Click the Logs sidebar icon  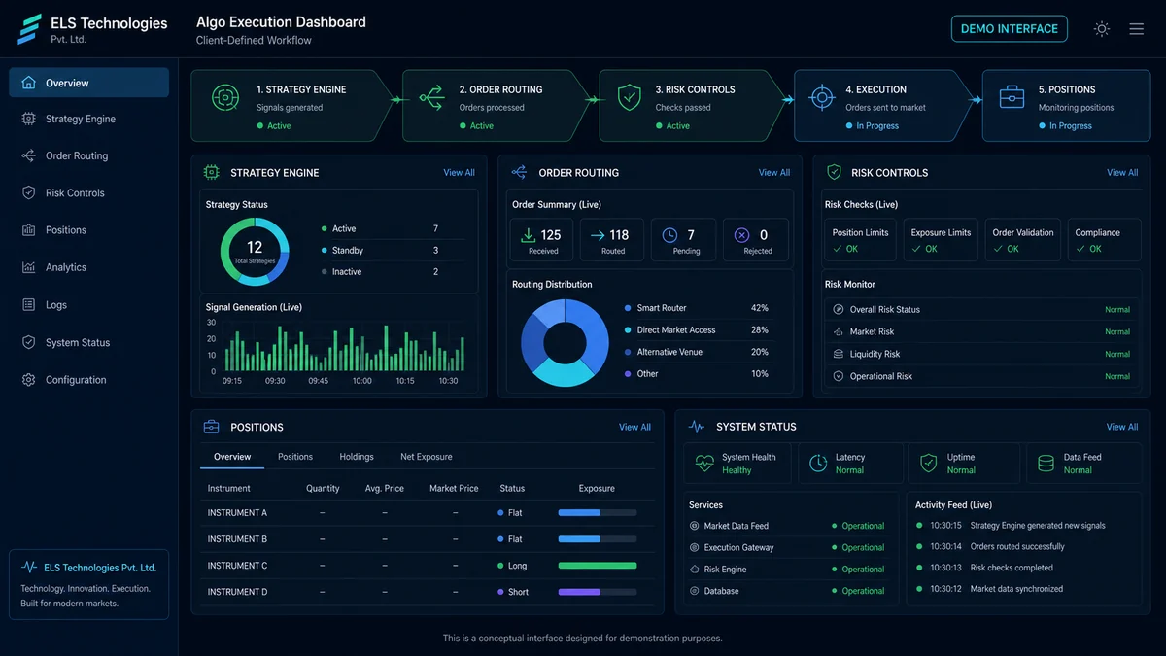28,305
